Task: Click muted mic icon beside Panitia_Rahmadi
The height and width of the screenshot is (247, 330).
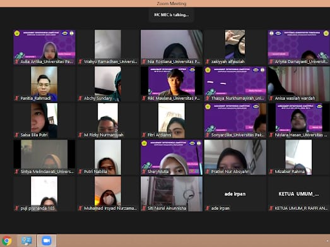Action: pos(16,98)
